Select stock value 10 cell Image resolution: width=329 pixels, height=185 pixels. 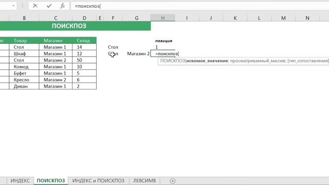pyautogui.click(x=84, y=67)
